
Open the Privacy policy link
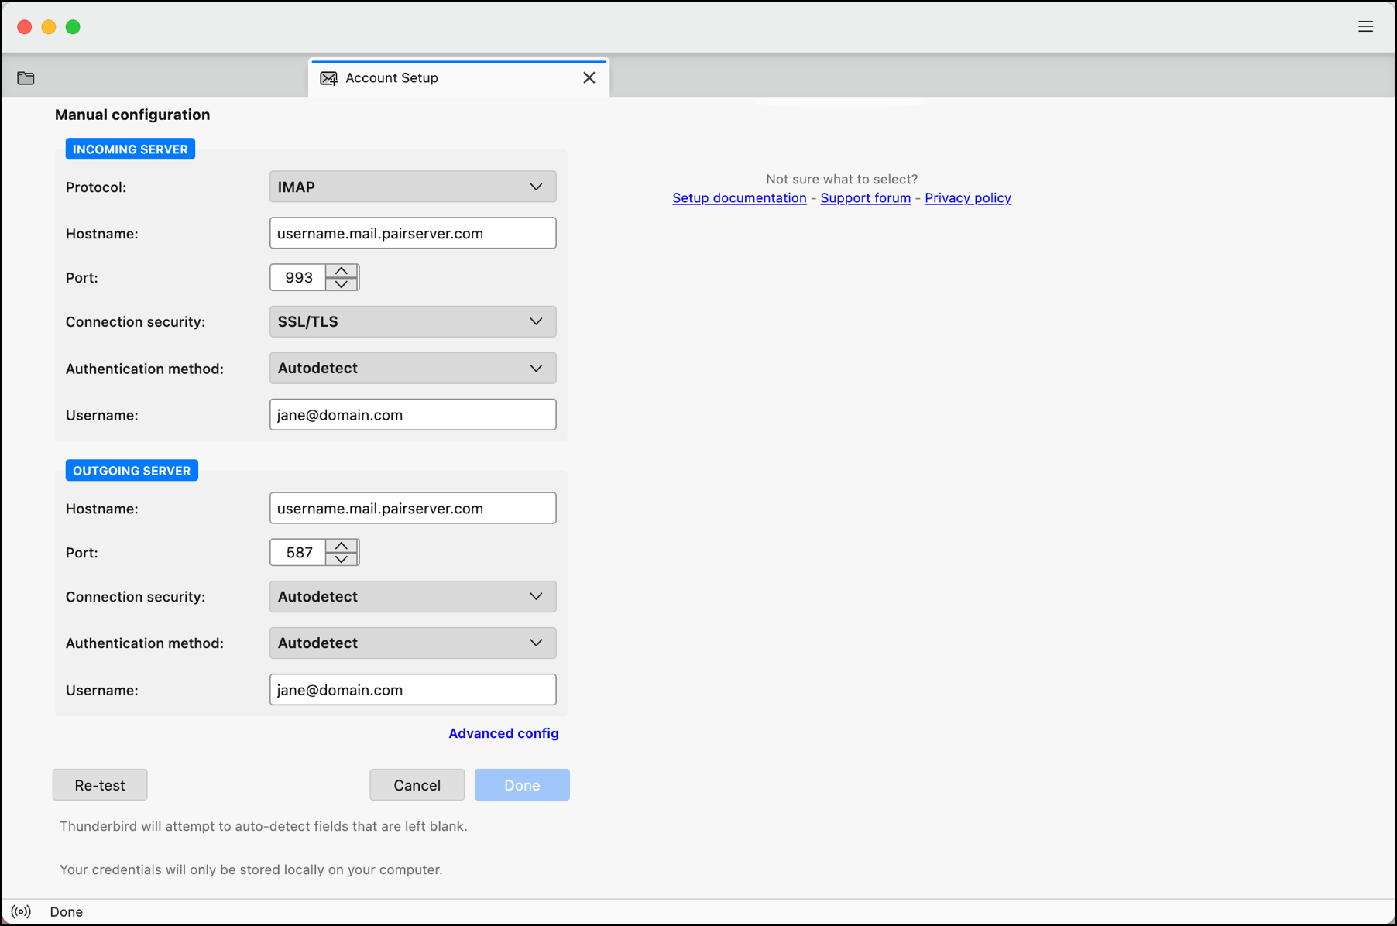968,197
